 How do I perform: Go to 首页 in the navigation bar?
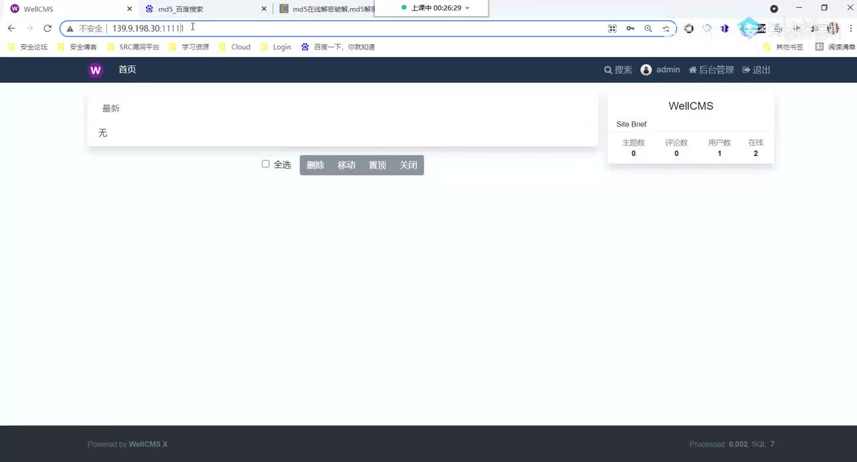(x=127, y=70)
